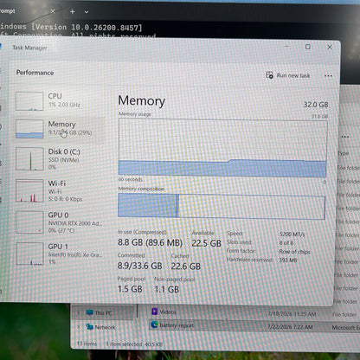Click the Videos folder icon in File Explorer
Image resolution: width=360 pixels, height=360 pixels.
tap(155, 312)
